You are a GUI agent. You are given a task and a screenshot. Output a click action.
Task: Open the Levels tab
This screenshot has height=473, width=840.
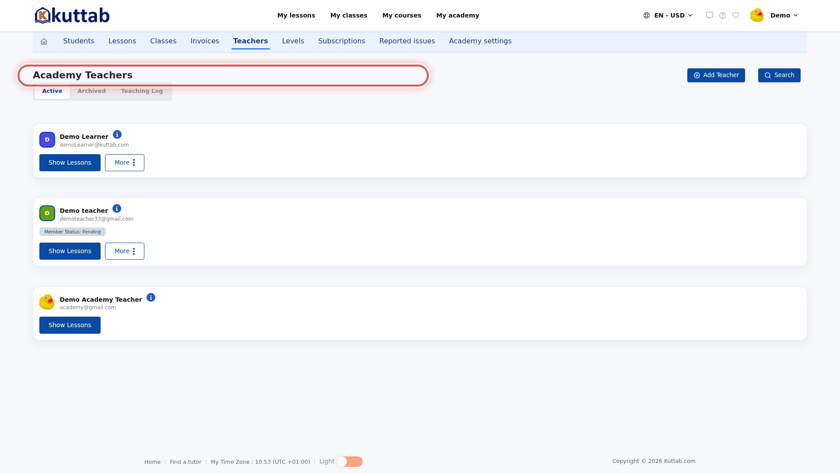[x=293, y=41]
